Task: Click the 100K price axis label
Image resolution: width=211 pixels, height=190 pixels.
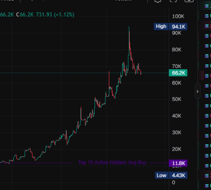Action: click(178, 16)
